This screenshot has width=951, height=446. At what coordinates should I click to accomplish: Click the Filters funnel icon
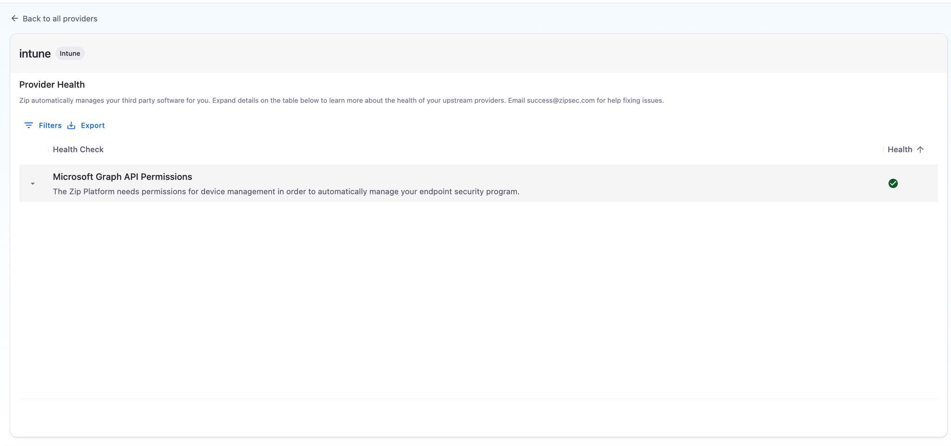click(x=29, y=125)
